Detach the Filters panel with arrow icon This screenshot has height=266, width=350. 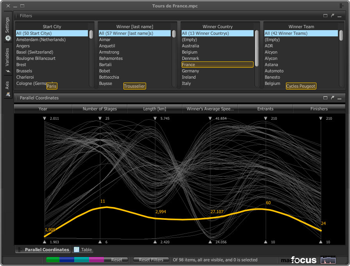coord(332,16)
